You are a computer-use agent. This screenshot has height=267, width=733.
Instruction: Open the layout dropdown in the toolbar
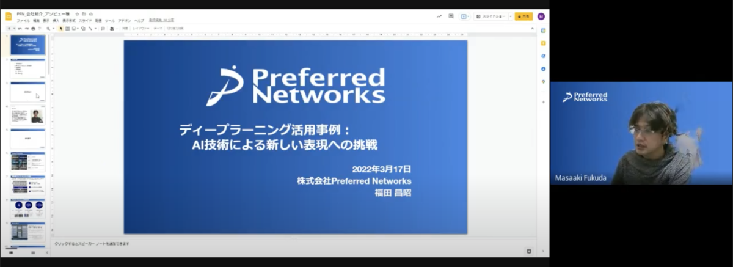click(x=141, y=28)
